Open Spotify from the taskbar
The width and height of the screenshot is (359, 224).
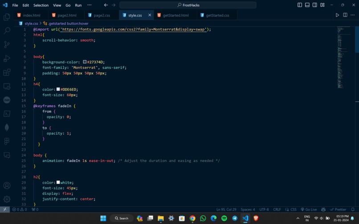pos(224,218)
